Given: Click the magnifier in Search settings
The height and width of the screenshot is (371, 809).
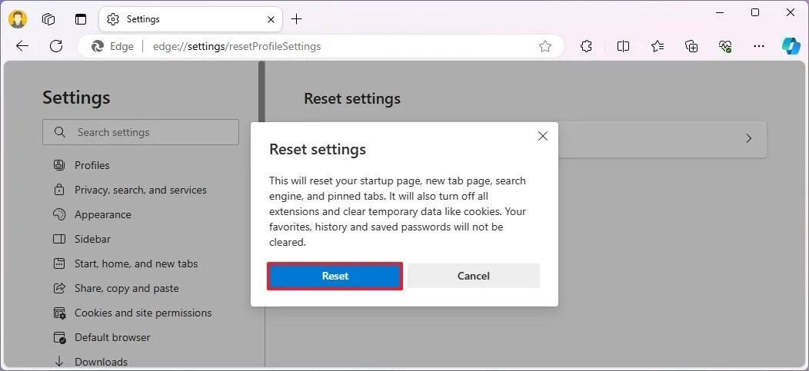Looking at the screenshot, I should 60,132.
